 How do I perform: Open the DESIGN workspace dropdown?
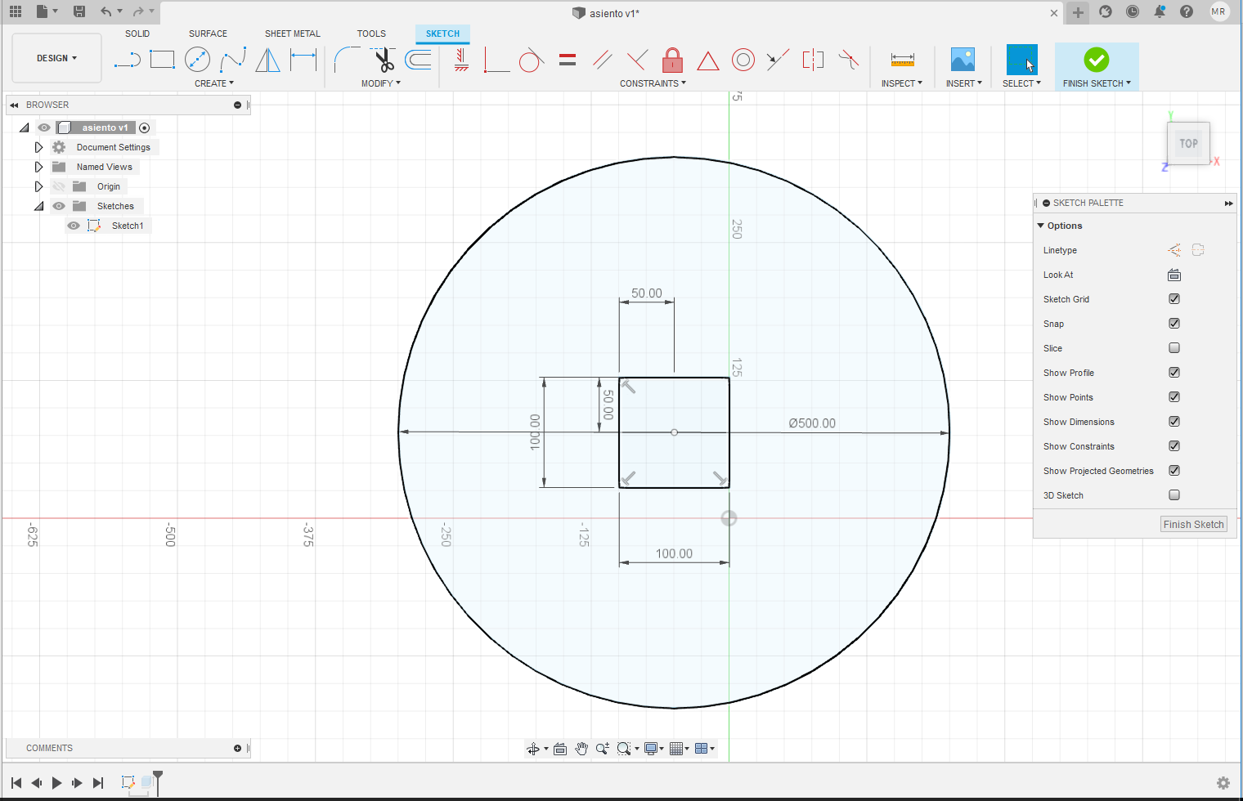point(56,58)
